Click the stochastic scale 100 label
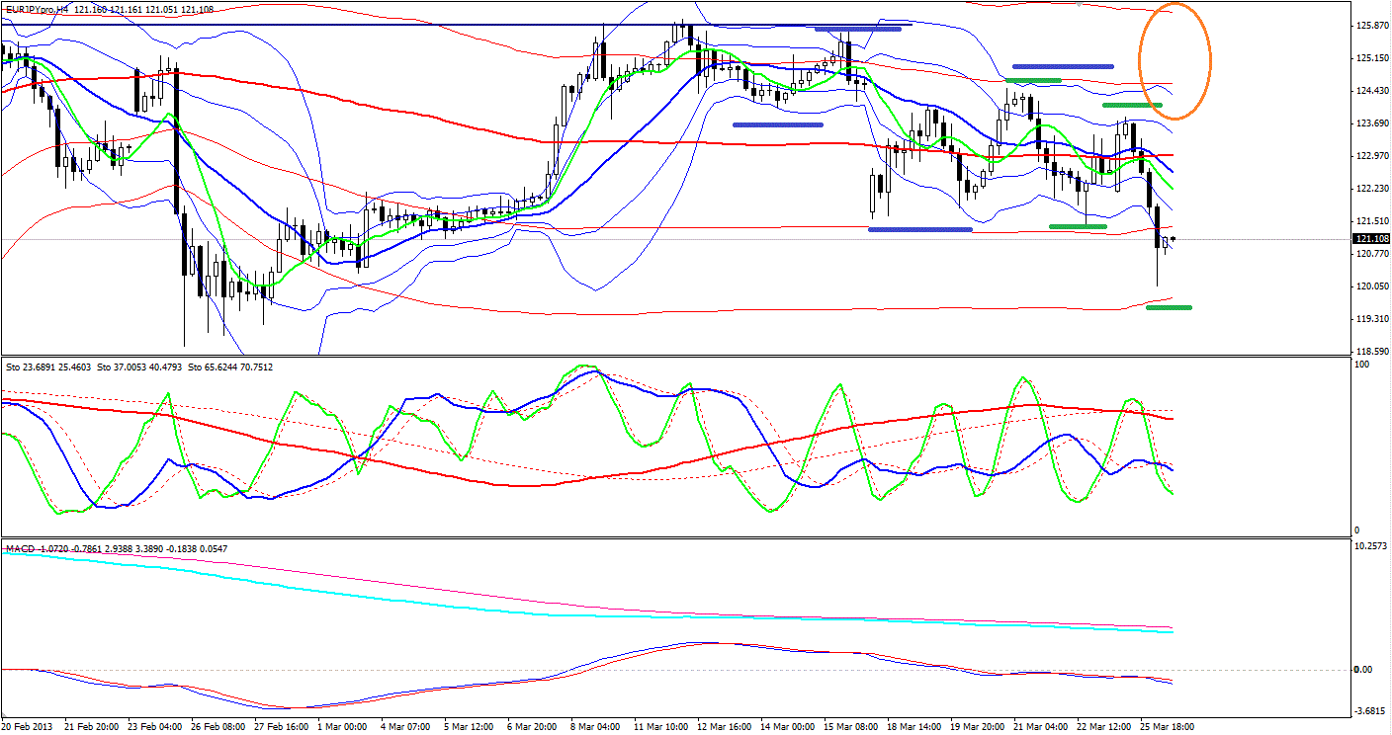 pyautogui.click(x=1362, y=366)
